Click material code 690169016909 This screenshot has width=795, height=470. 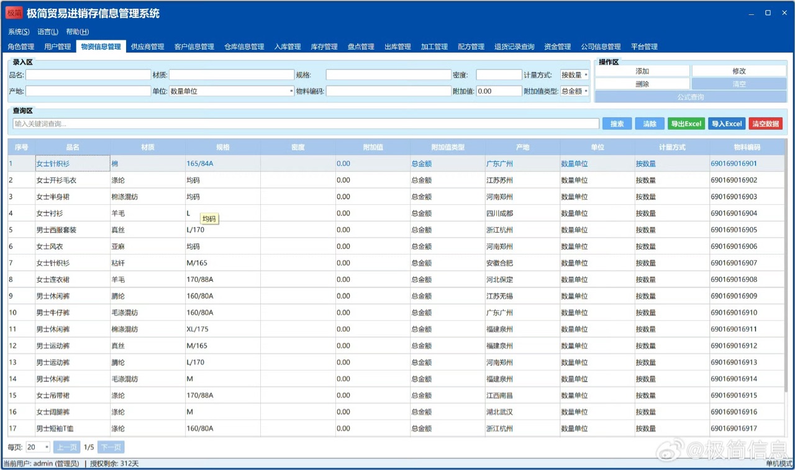click(747, 296)
